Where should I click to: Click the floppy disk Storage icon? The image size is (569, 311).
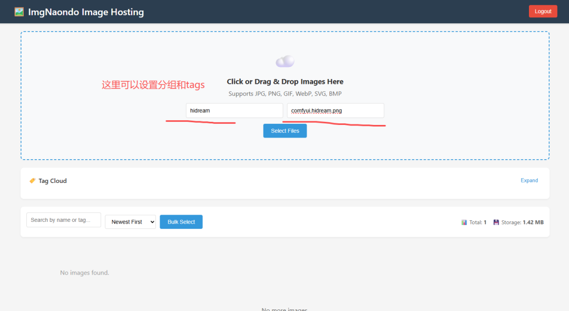click(496, 222)
